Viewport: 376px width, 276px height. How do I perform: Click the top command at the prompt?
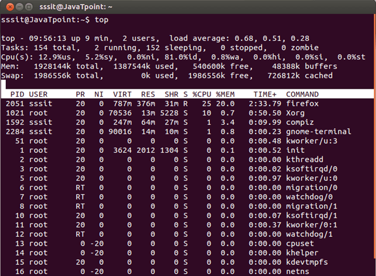pyautogui.click(x=101, y=20)
